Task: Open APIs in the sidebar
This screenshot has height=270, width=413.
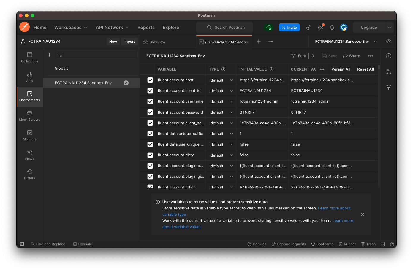Action: [x=30, y=77]
